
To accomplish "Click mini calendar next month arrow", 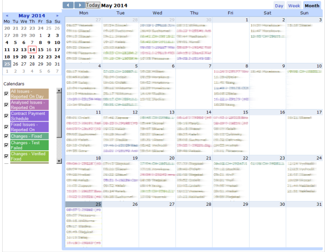I will (58, 16).
